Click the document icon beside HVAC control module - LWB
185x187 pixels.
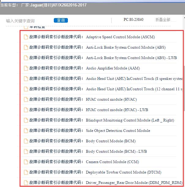click(26, 110)
